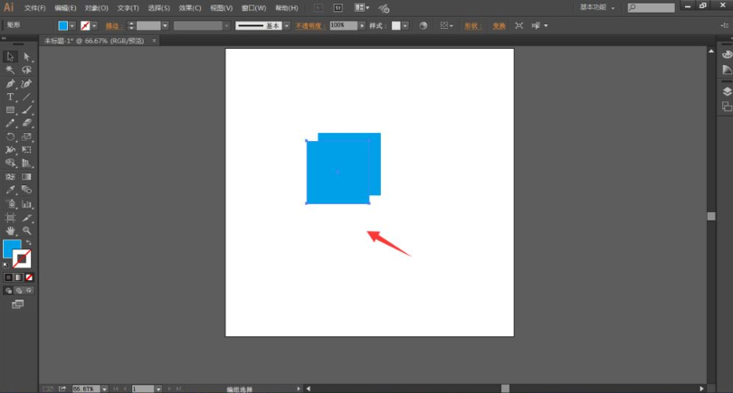
Task: Expand the opacity slider arrow
Action: [x=362, y=25]
